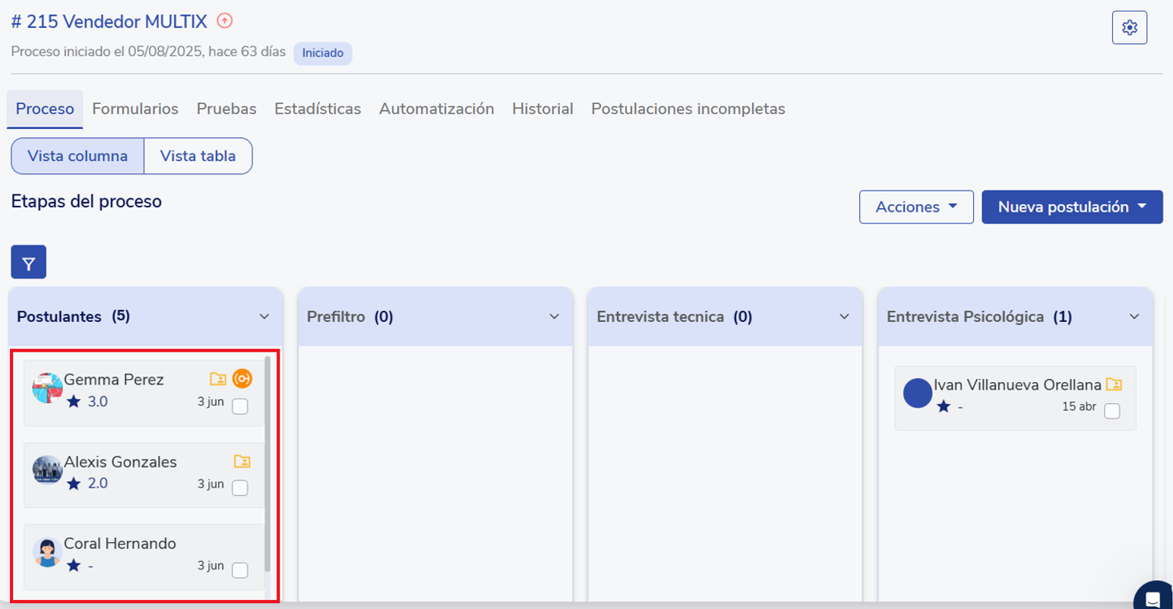The width and height of the screenshot is (1173, 609).
Task: Click the orange circular badge on Gemma Perez
Action: 242,379
